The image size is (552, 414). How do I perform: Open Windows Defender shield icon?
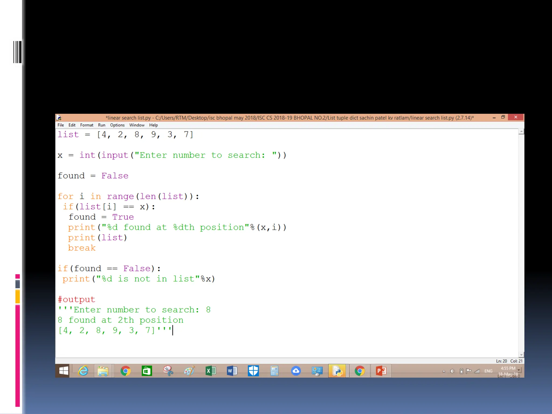[253, 371]
